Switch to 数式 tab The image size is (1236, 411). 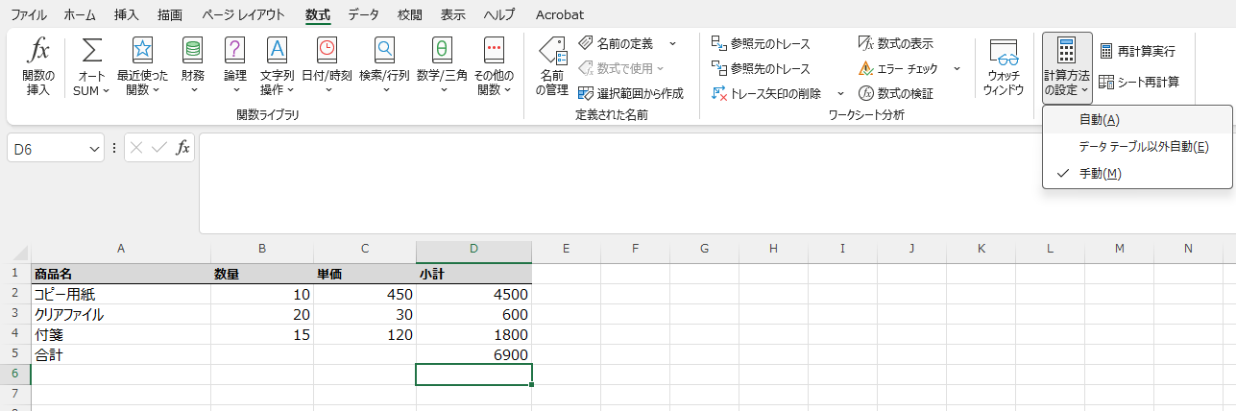coord(317,14)
